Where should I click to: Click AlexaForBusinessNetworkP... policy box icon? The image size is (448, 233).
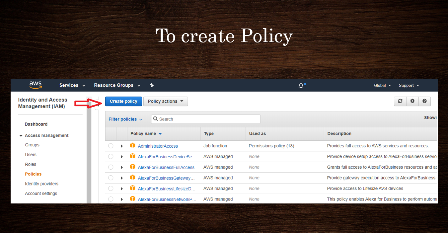133,198
